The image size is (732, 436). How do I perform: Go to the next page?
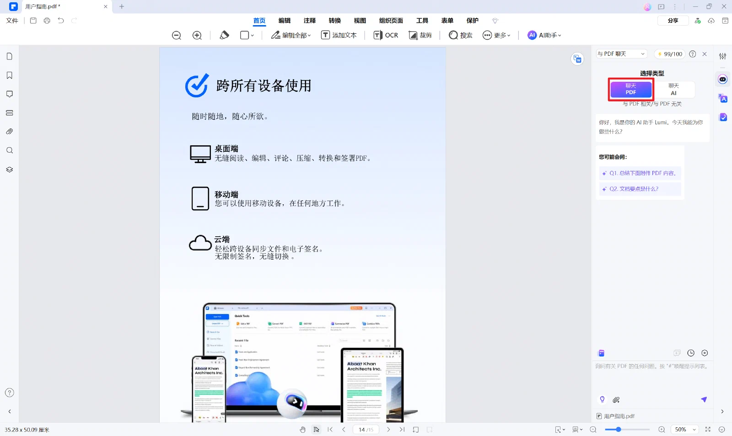(x=388, y=430)
